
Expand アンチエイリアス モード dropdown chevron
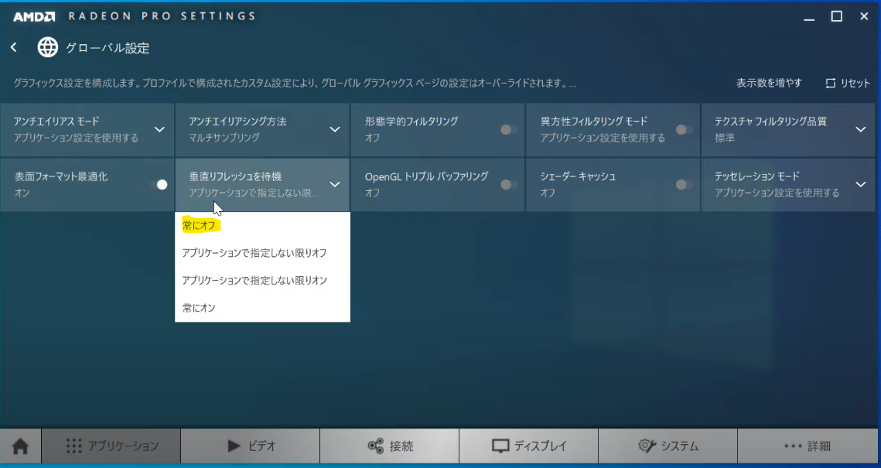(x=159, y=130)
